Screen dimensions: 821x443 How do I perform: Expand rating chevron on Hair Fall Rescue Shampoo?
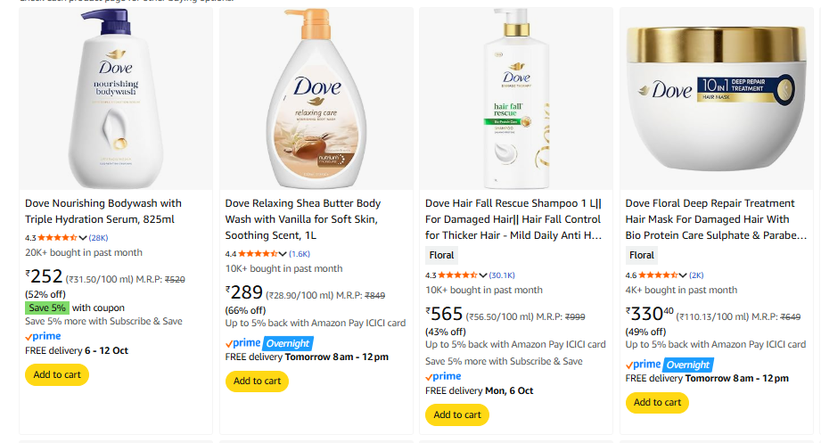(483, 275)
